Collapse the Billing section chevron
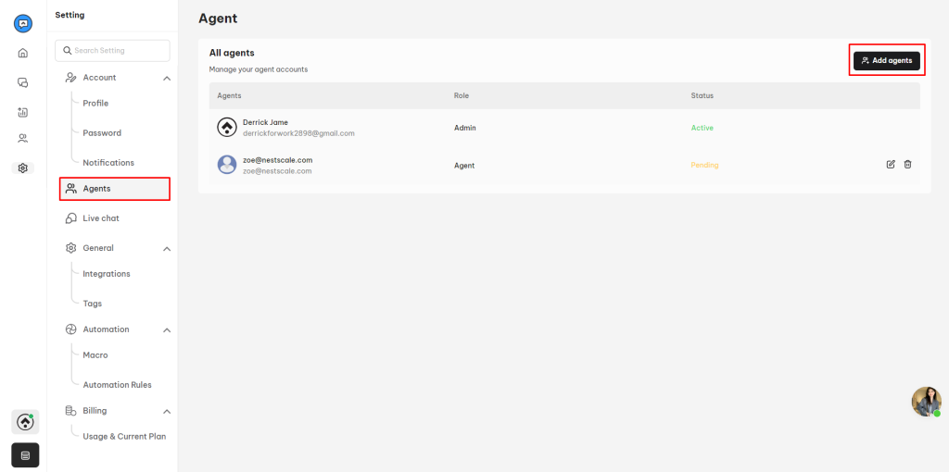Viewport: 949px width, 472px height. pyautogui.click(x=167, y=412)
